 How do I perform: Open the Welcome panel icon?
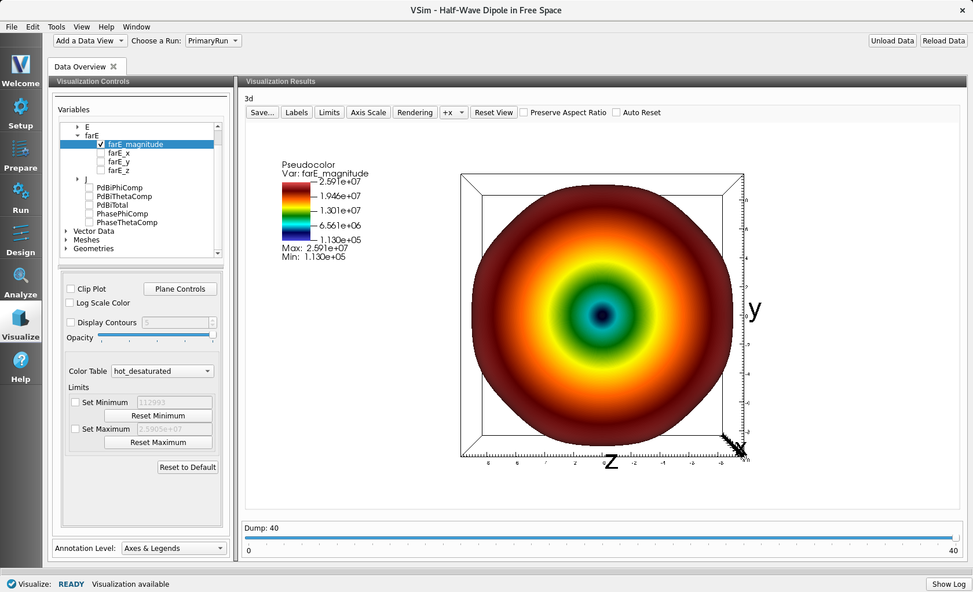[21, 64]
